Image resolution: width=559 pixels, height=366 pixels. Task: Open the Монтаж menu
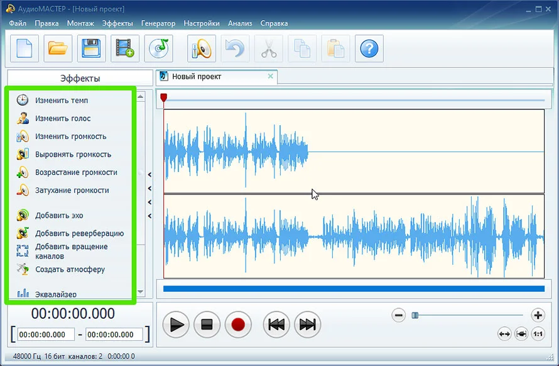coord(80,23)
